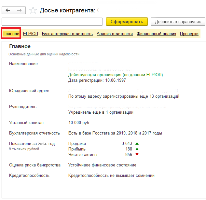Click the green up arrow next to Прибыль

(137, 149)
